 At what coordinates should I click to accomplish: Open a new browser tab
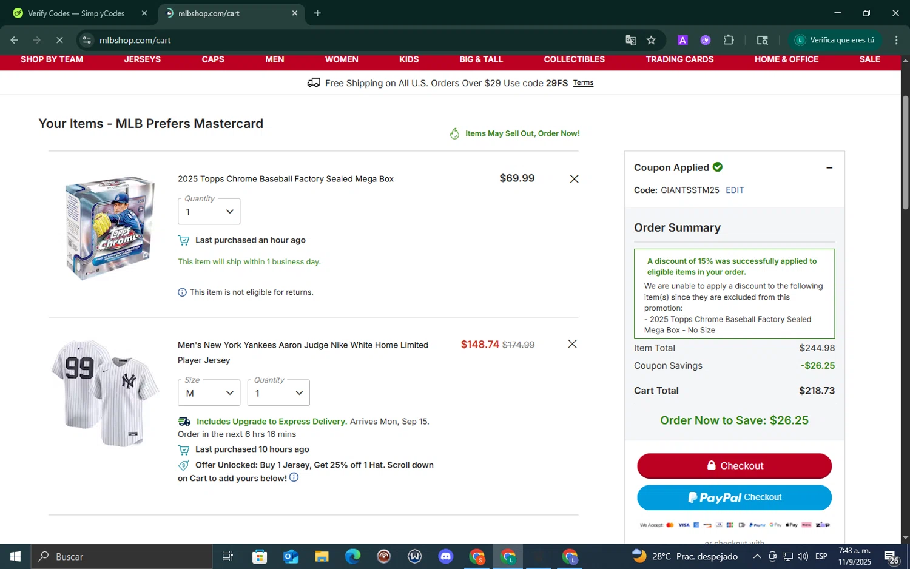(317, 13)
